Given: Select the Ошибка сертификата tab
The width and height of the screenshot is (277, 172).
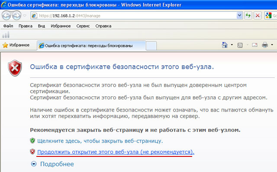Looking at the screenshot, I should pyautogui.click(x=91, y=46).
